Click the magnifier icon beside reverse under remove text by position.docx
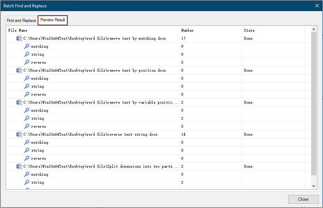 [x=27, y=94]
